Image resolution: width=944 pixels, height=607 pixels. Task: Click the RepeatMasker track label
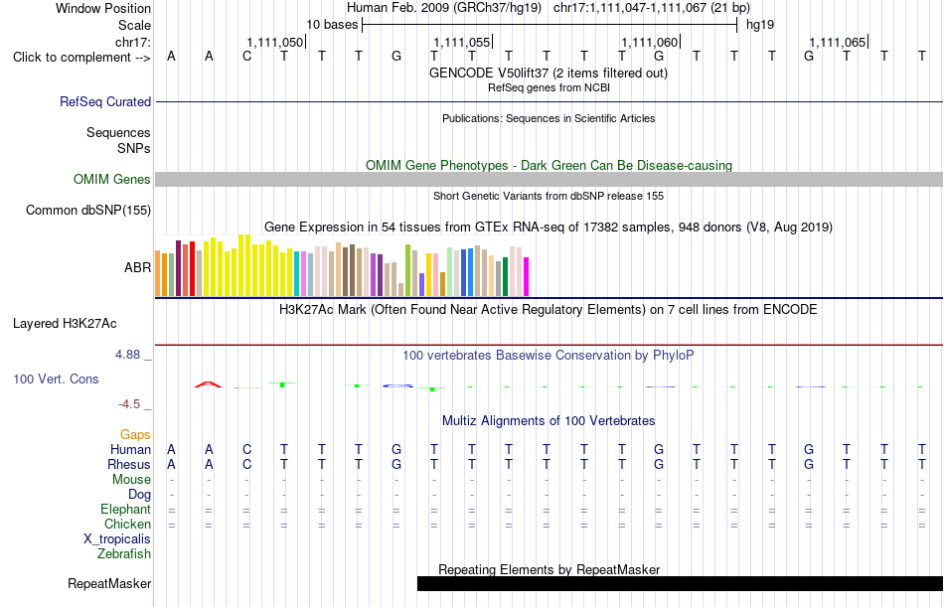109,583
